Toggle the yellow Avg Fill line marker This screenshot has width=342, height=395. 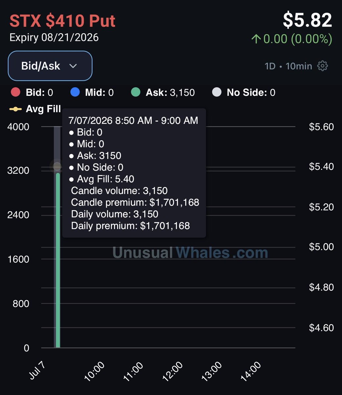pyautogui.click(x=15, y=109)
